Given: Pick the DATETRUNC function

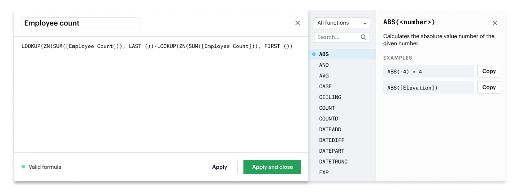Looking at the screenshot, I should 333,162.
